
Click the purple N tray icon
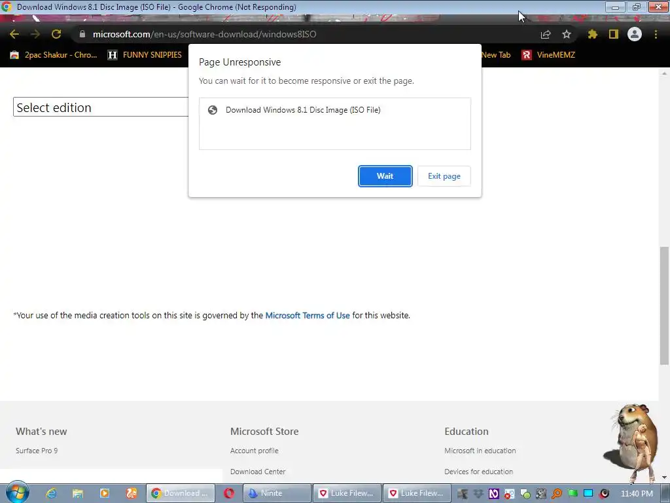click(494, 494)
